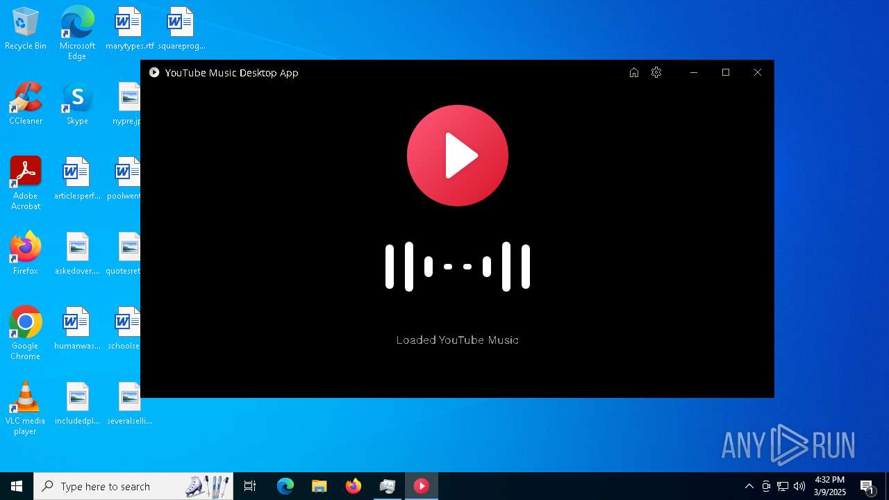Select the severalselli... image file

(x=129, y=404)
